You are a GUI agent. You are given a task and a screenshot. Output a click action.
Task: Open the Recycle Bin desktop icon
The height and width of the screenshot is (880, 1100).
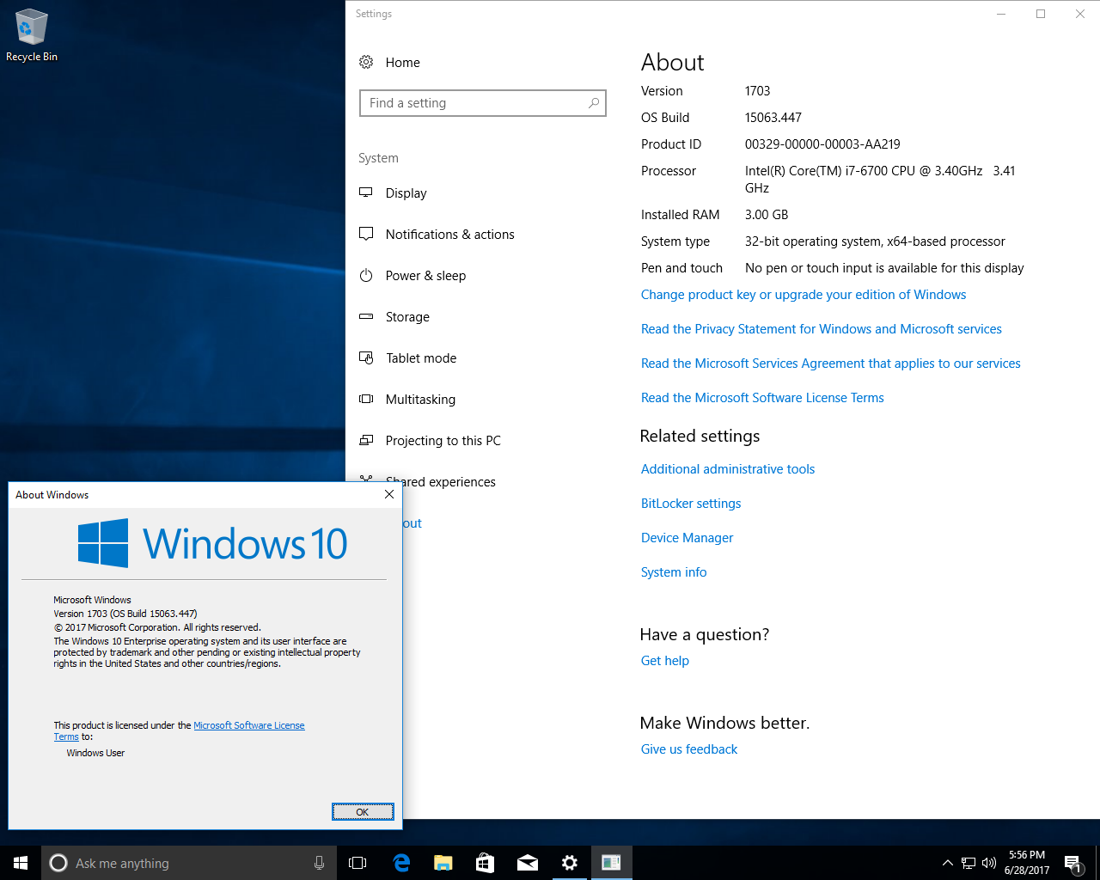[31, 34]
